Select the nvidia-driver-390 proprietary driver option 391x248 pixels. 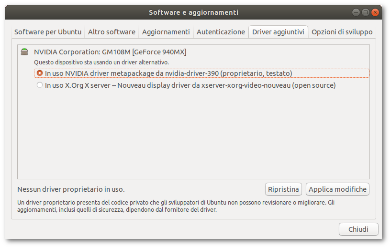point(40,73)
